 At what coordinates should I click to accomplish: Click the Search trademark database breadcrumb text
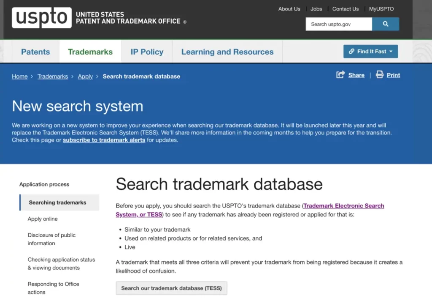click(x=141, y=77)
